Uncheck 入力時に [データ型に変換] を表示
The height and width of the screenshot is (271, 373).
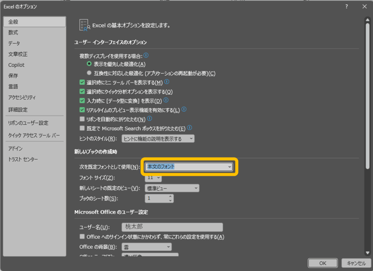coord(82,101)
